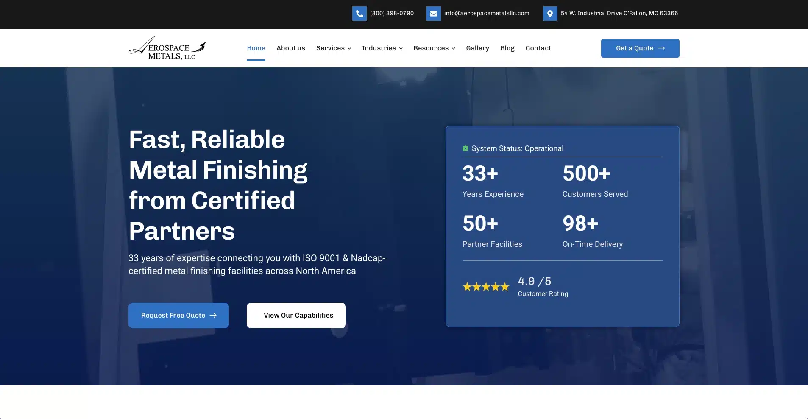Call the (800) 398-0790 phone link

click(x=392, y=14)
